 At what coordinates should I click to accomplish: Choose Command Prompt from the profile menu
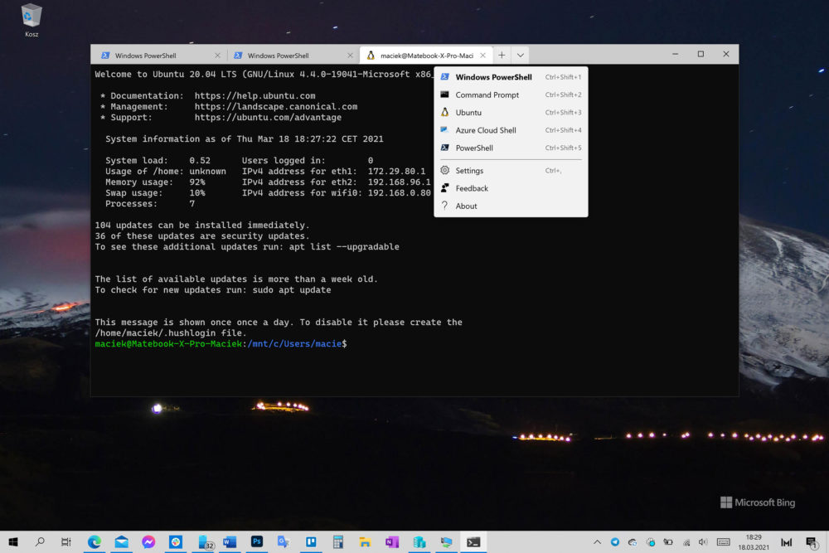point(511,95)
